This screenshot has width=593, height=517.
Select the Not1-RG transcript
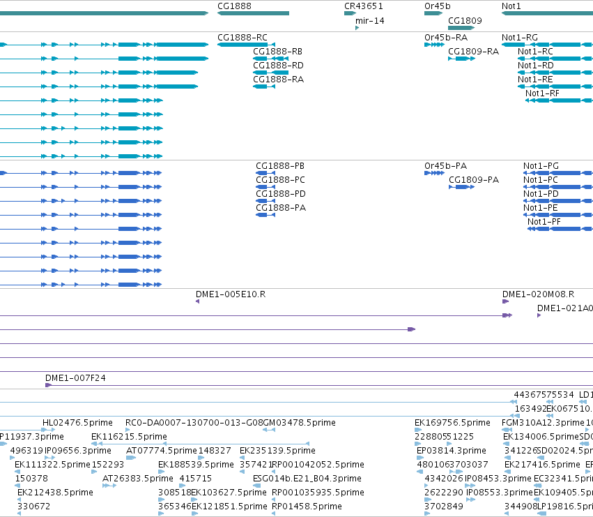pos(547,45)
